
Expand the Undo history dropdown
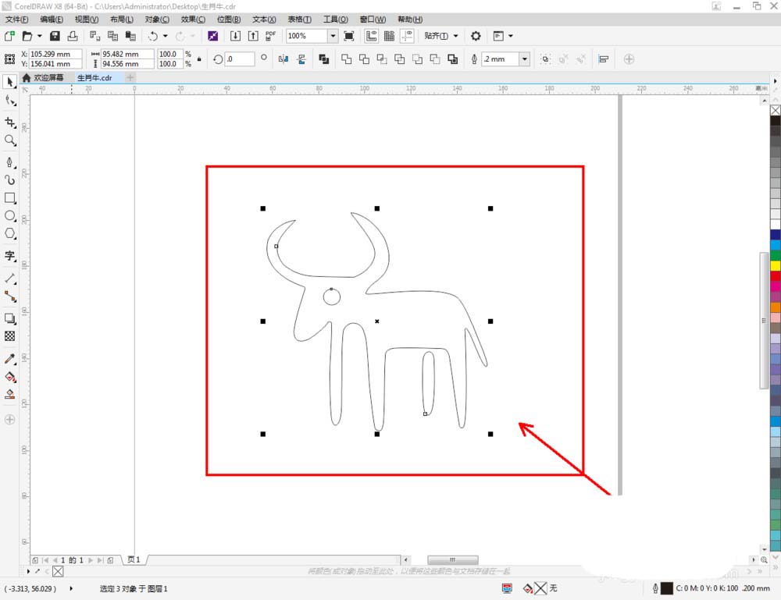[x=165, y=36]
